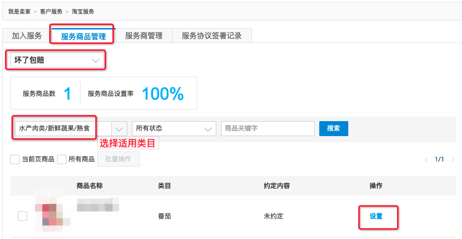Go to next page arrow
This screenshot has height=239, width=462.
click(453, 160)
